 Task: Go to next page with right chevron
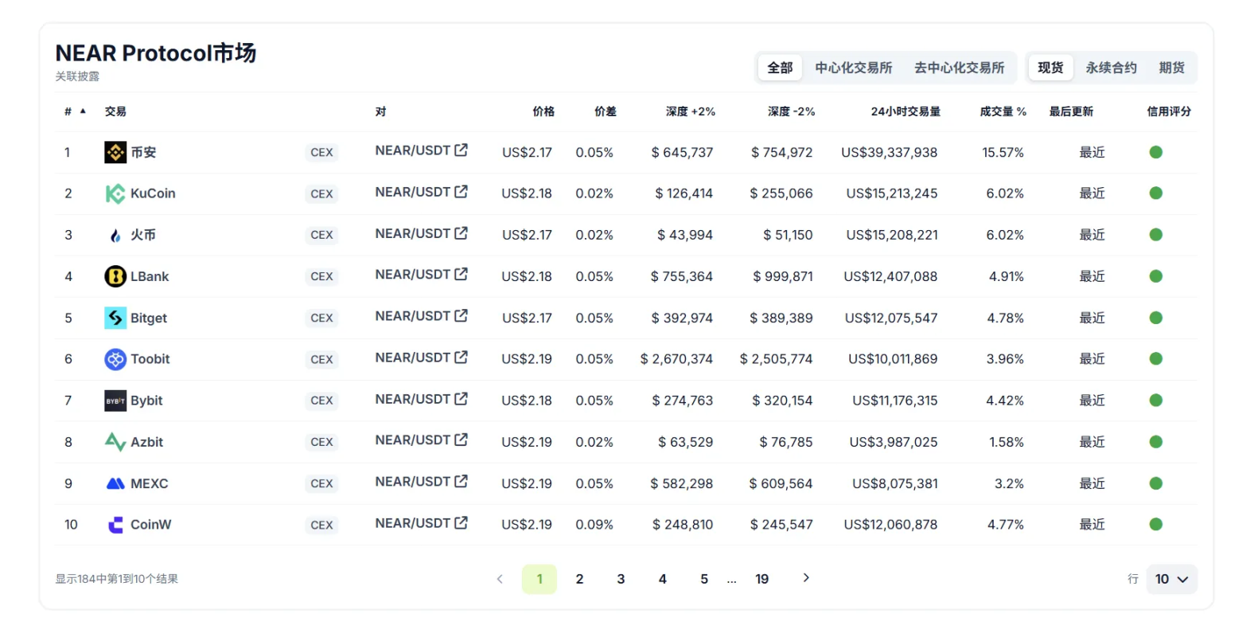806,578
